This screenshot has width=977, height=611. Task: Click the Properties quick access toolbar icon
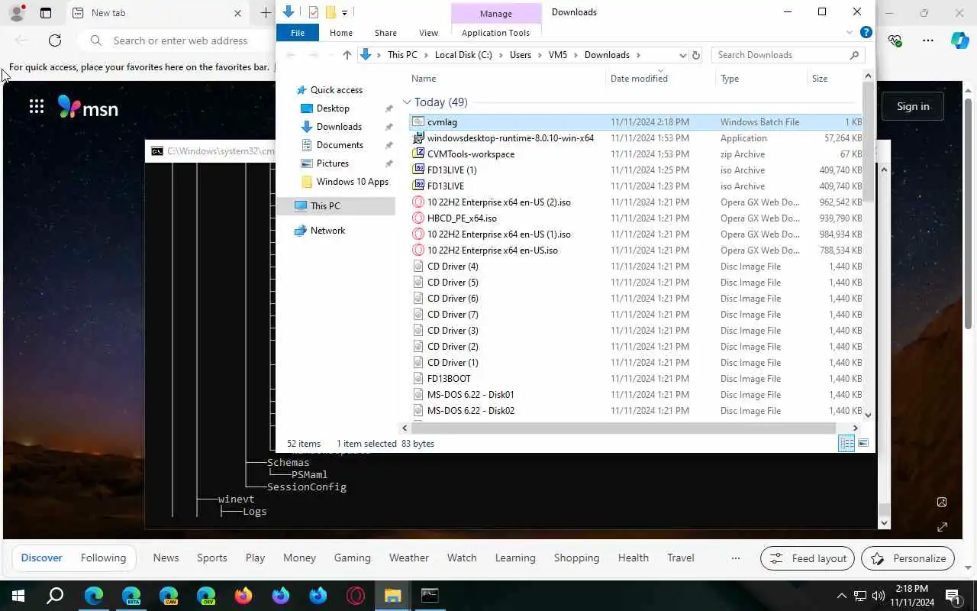(x=314, y=12)
